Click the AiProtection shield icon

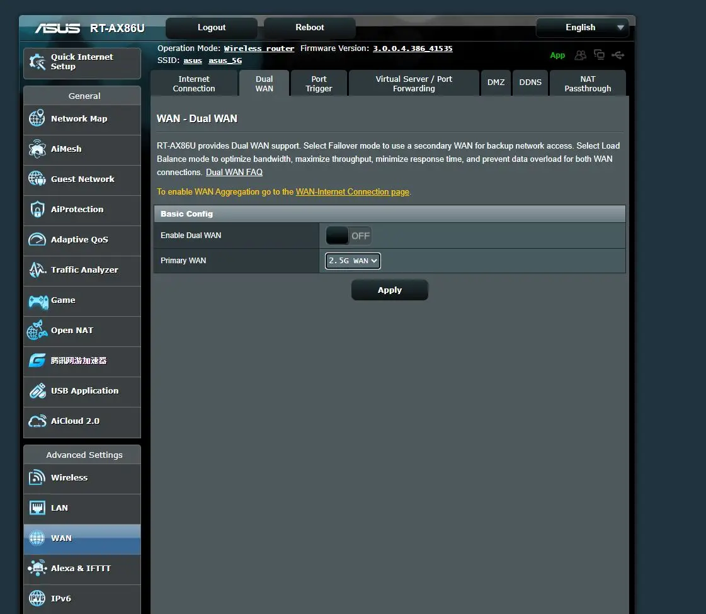coord(37,209)
